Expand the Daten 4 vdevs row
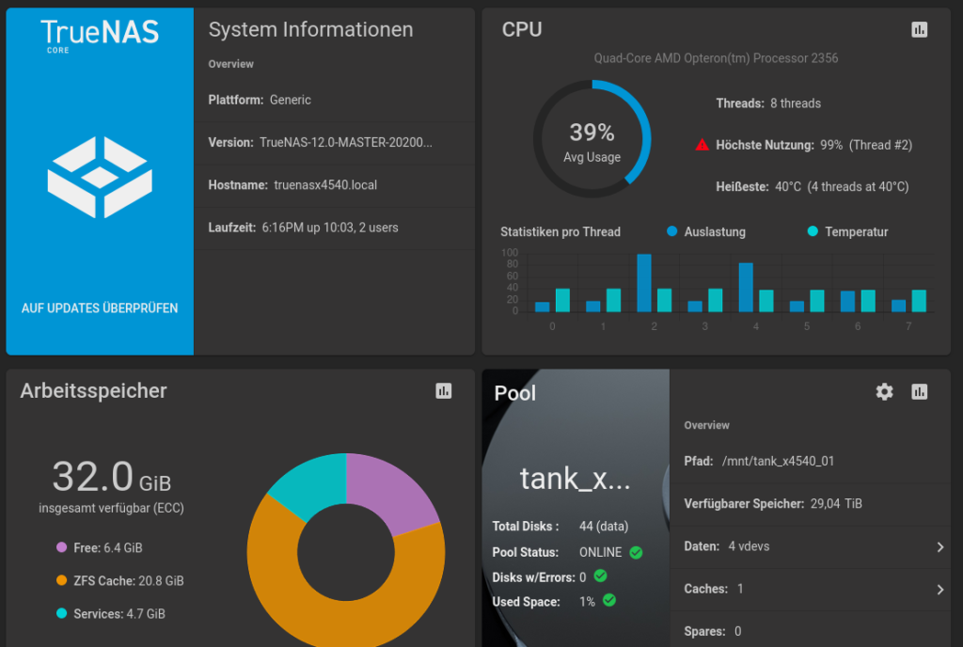The width and height of the screenshot is (963, 647). tap(810, 546)
